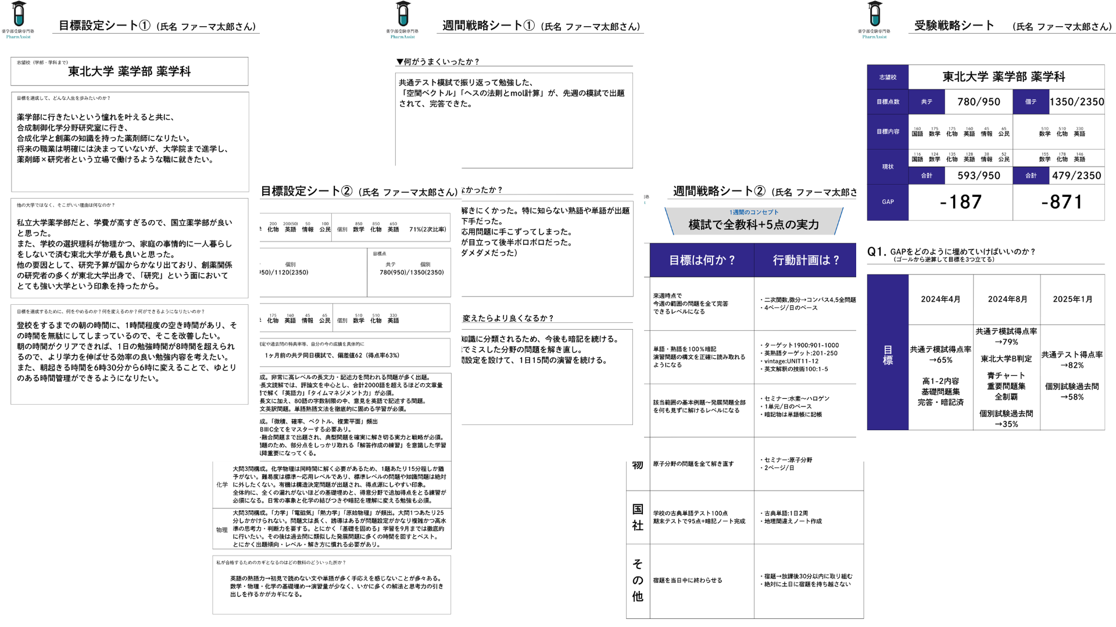Click 東北大学 薬学部 薬学科 in 受験戦略シート table
This screenshot has width=1116, height=627.
click(1004, 77)
